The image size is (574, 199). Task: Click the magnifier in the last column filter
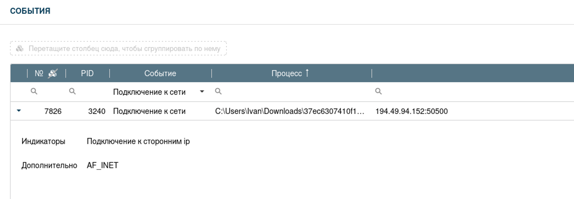(378, 92)
